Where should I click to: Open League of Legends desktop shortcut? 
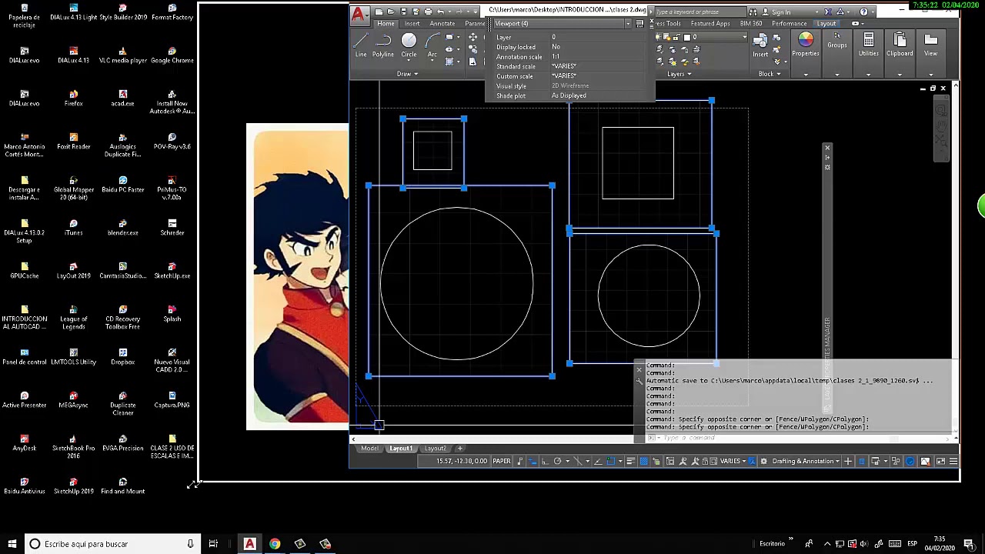pos(74,317)
